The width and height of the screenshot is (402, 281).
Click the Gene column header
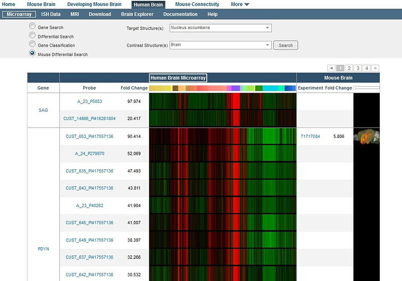43,88
